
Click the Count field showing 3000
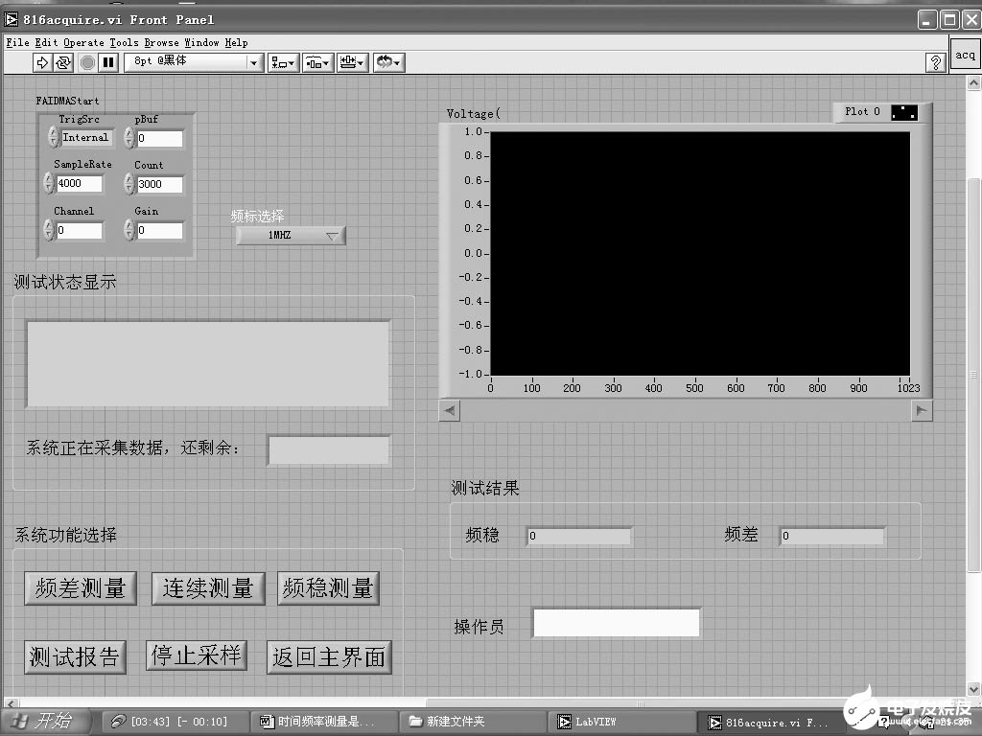pyautogui.click(x=160, y=184)
